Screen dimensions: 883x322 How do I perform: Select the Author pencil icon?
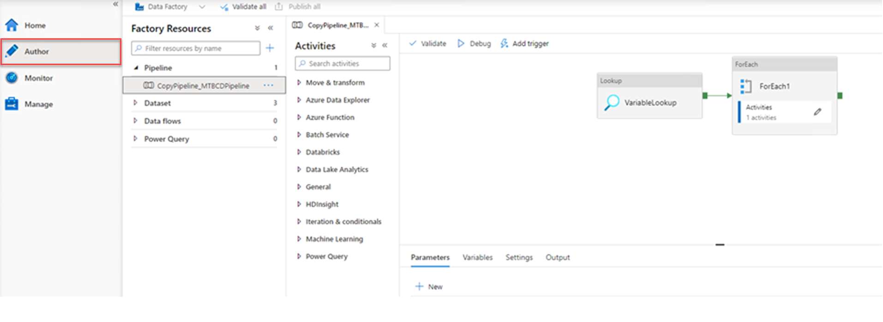coord(12,51)
